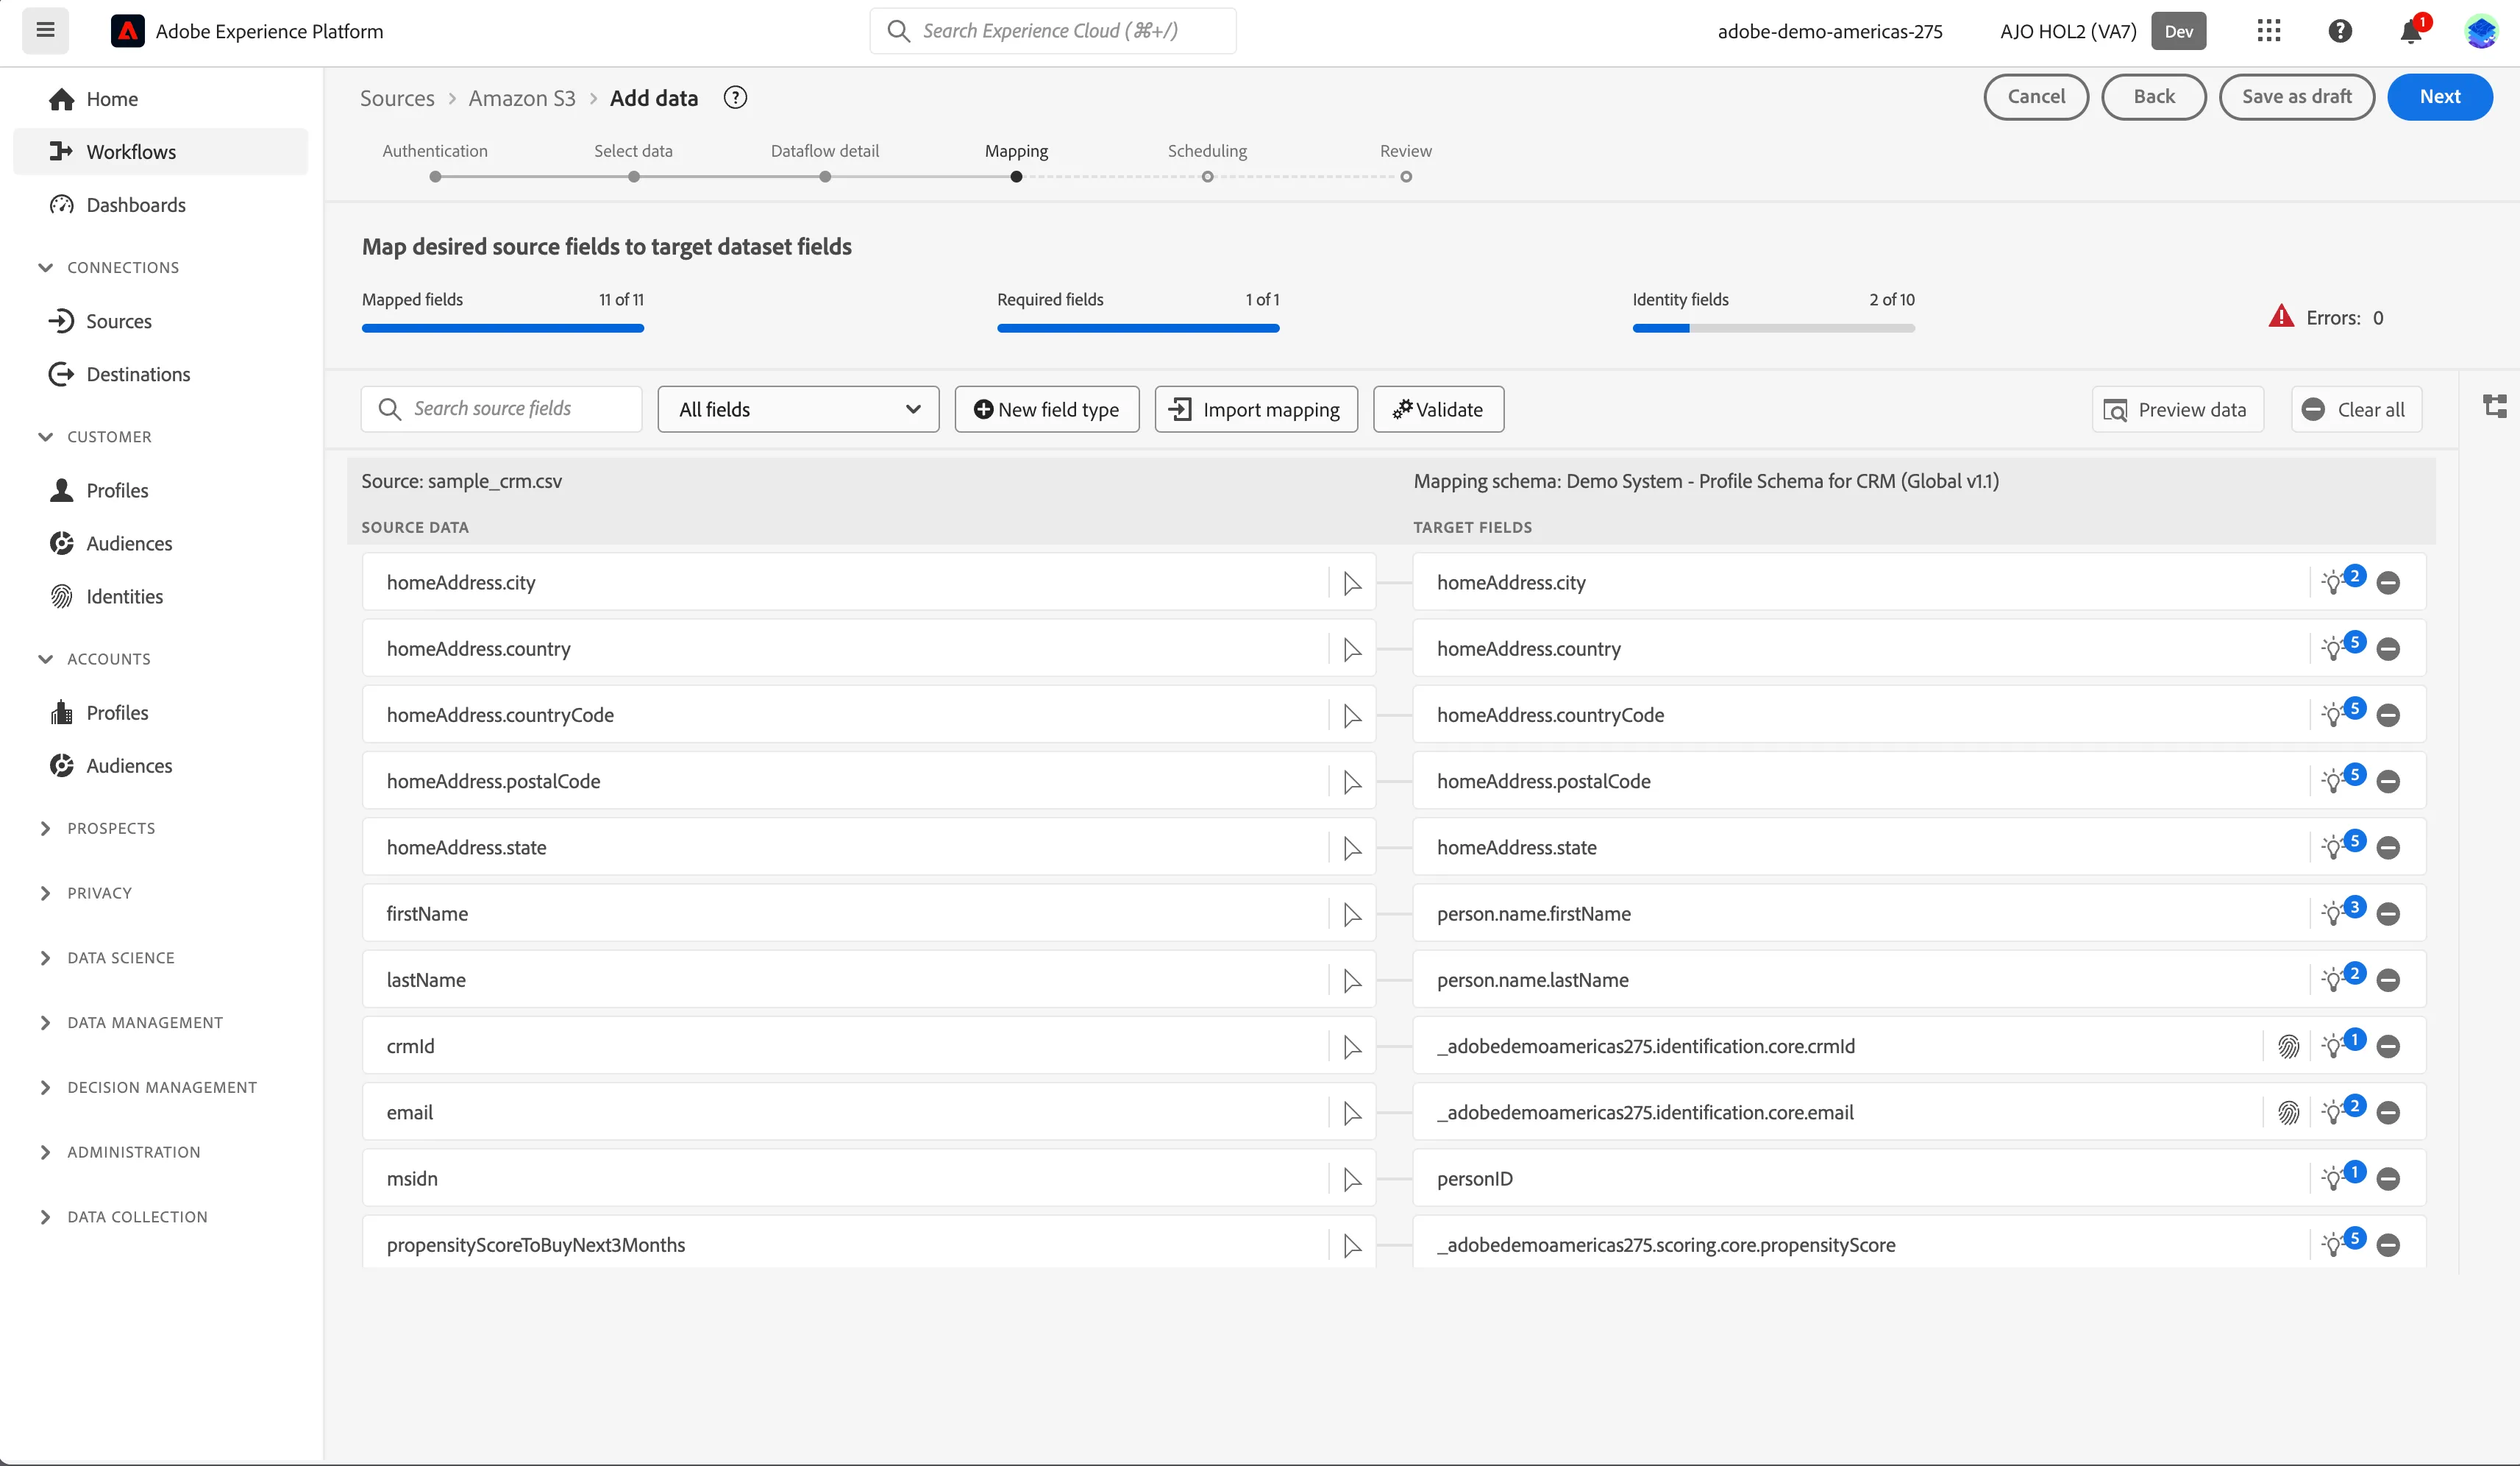Focus the Search source fields box
Viewport: 2520px width, 1466px height.
point(501,409)
